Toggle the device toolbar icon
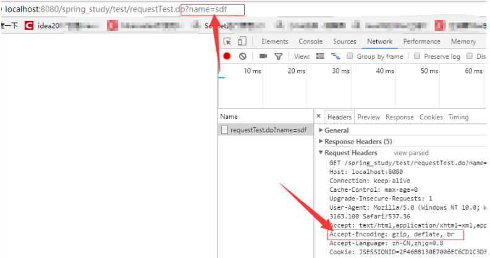The height and width of the screenshot is (258, 490). (x=242, y=41)
